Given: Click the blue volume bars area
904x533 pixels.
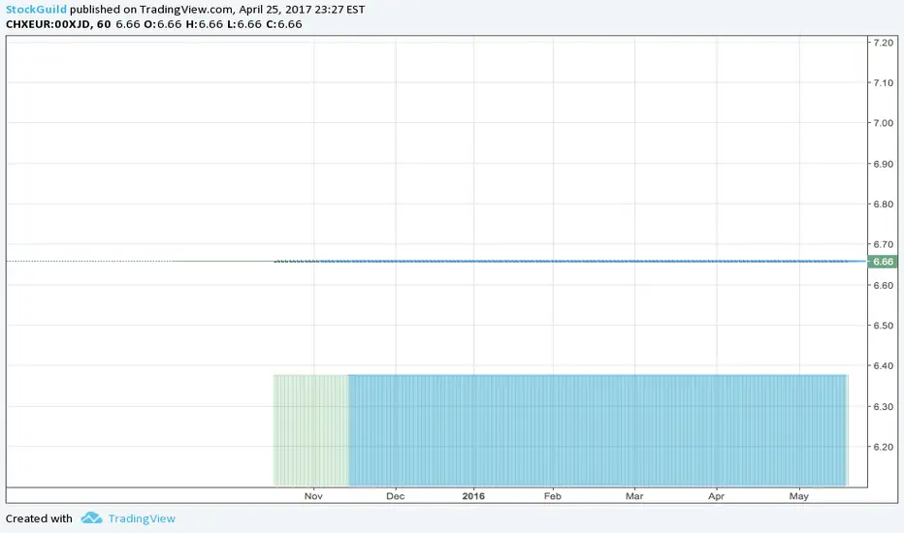Looking at the screenshot, I should pos(597,430).
